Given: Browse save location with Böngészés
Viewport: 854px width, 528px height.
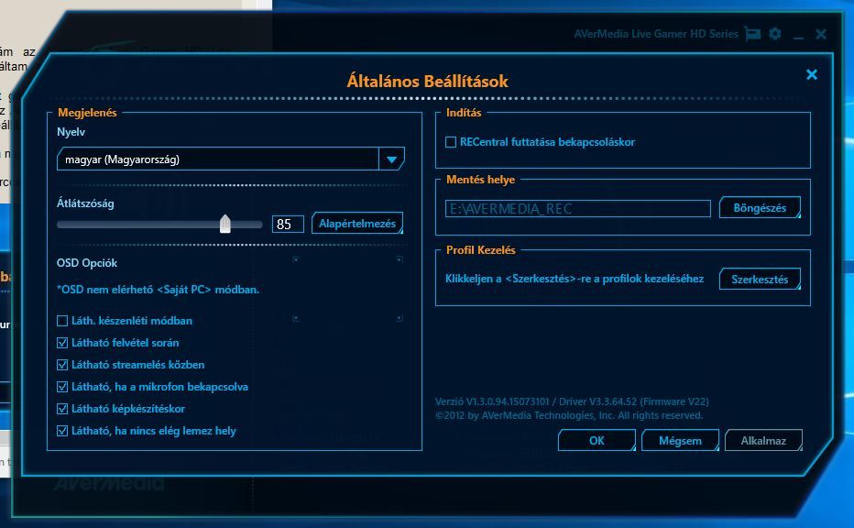Looking at the screenshot, I should pyautogui.click(x=760, y=207).
